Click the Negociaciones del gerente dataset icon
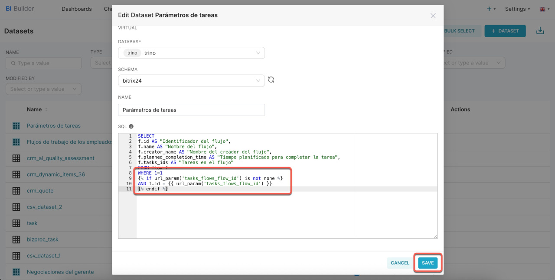This screenshot has width=555, height=280. pyautogui.click(x=16, y=272)
